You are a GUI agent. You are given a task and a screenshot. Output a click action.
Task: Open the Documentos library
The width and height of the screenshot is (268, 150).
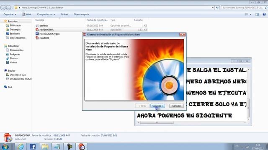click(x=17, y=50)
